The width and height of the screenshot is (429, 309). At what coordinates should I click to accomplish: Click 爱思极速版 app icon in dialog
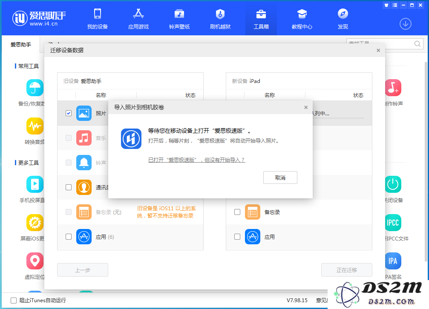(131, 139)
